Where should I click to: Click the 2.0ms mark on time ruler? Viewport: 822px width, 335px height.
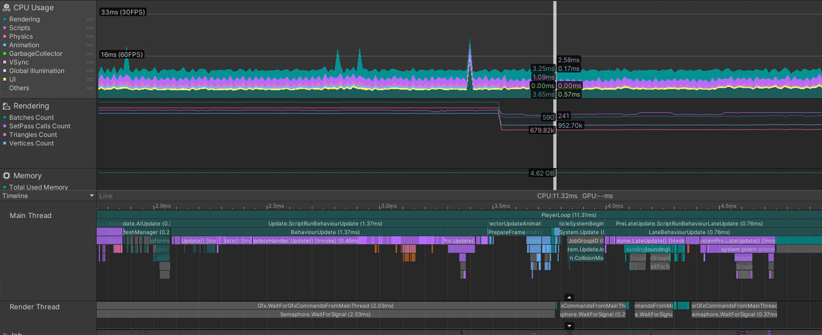click(163, 206)
